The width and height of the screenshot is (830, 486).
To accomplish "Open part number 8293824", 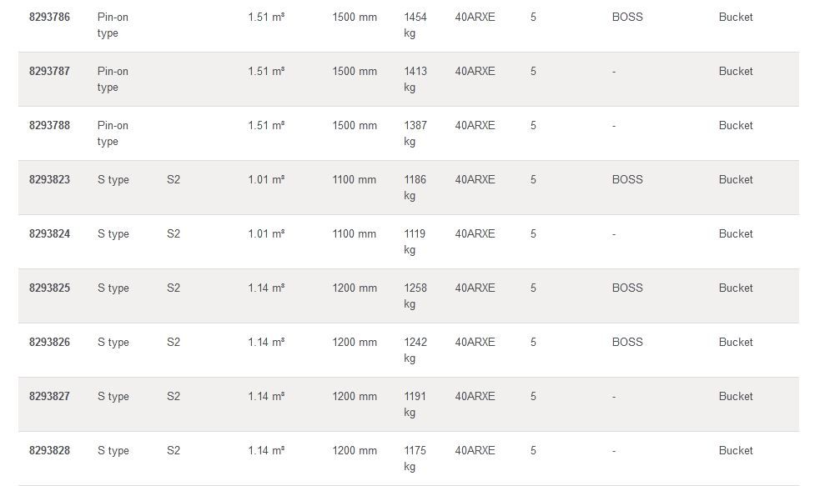I will click(x=49, y=233).
